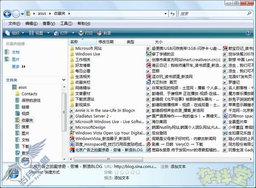Select the Microsoft 网站 folder icon
The width and height of the screenshot is (256, 188).
[72, 49]
